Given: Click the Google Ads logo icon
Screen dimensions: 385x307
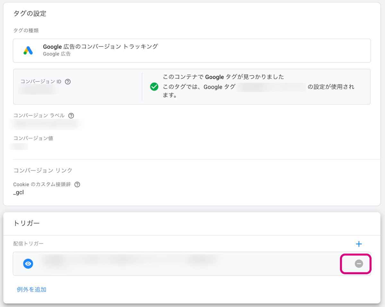Looking at the screenshot, I should [x=28, y=50].
